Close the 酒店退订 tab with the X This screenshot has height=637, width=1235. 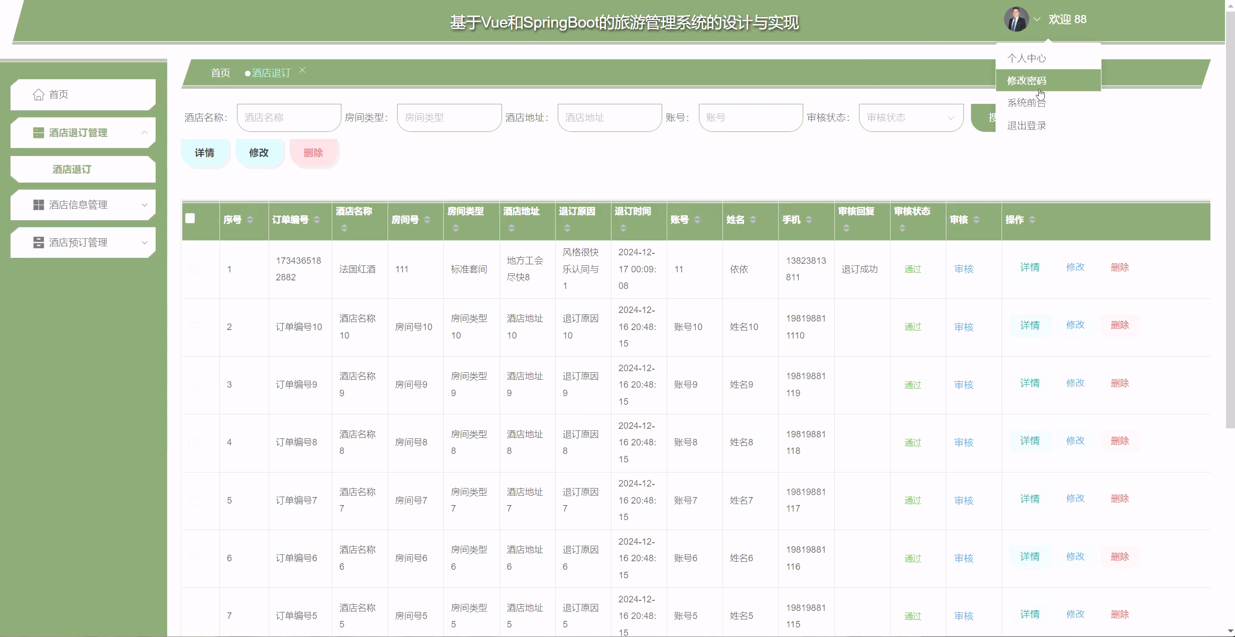tap(302, 70)
